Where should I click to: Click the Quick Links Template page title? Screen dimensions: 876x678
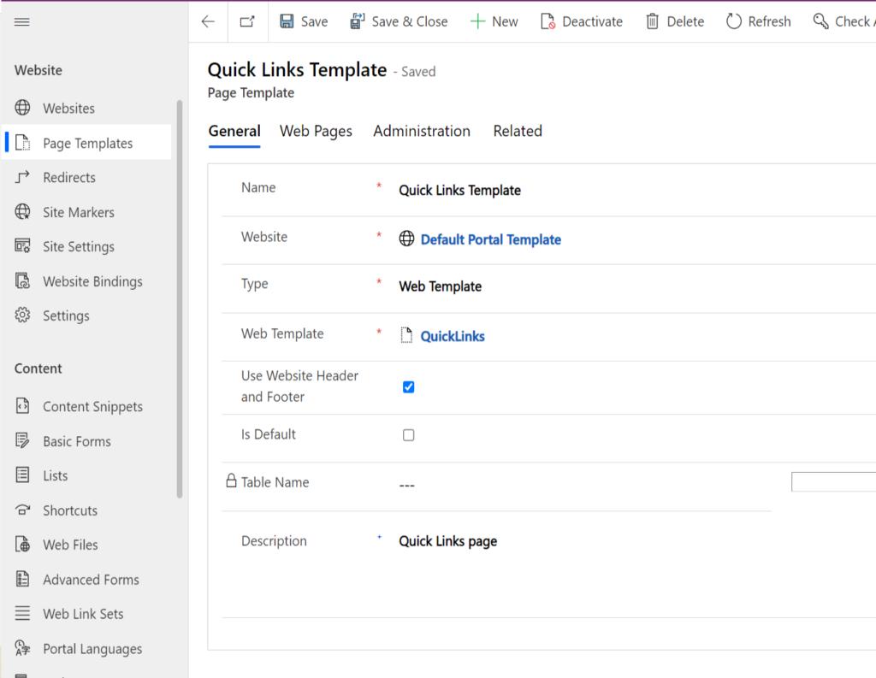[x=297, y=70]
